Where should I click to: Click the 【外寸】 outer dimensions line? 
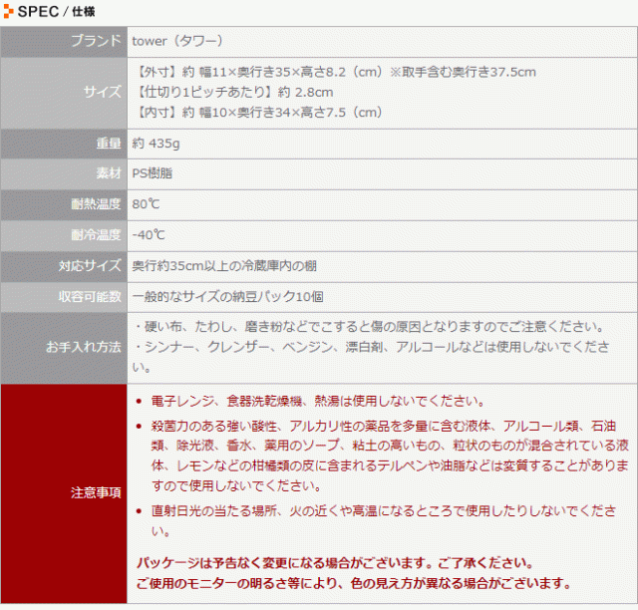tap(334, 72)
